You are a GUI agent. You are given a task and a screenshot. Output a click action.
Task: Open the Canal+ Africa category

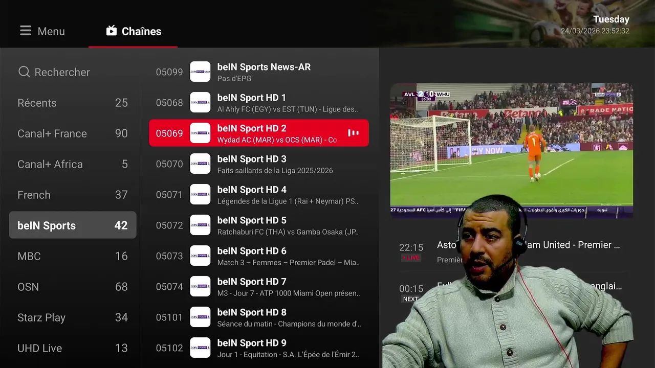(x=73, y=164)
